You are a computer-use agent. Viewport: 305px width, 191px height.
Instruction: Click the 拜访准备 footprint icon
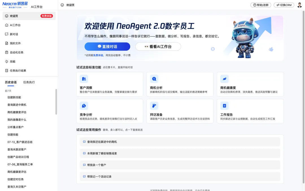154,106
